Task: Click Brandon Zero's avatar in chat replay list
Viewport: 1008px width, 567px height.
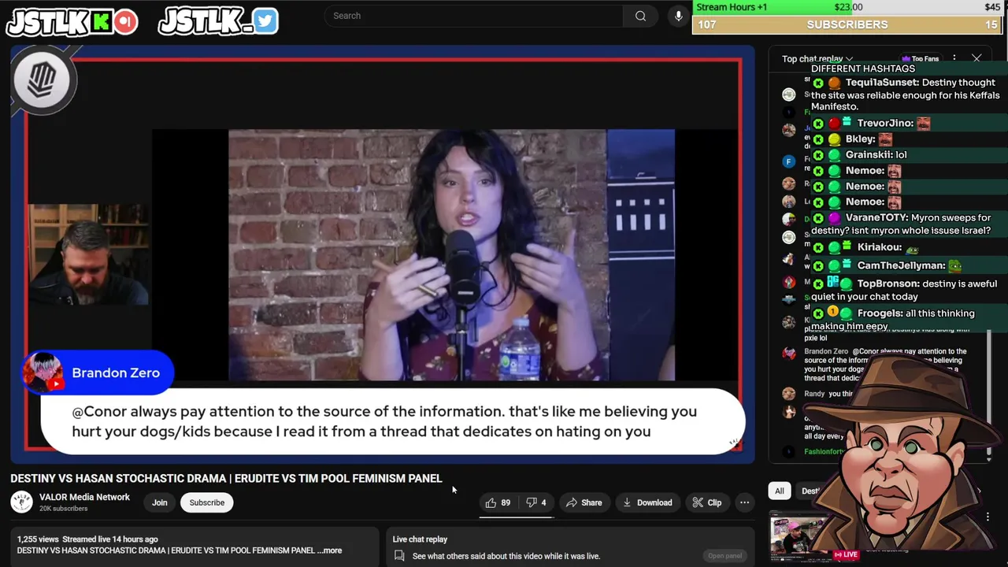Action: tap(789, 354)
